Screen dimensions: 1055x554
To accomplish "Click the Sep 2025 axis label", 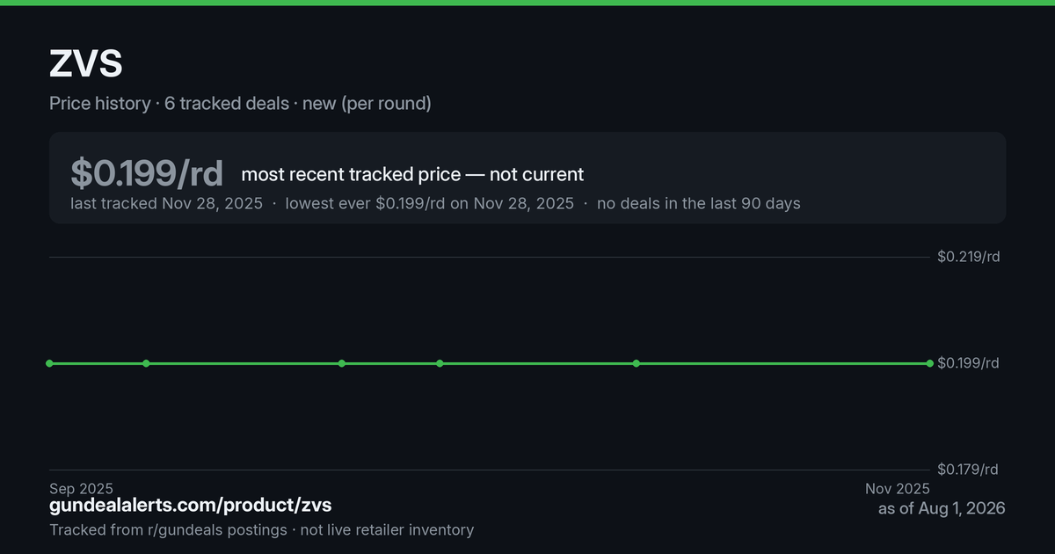I will pos(81,489).
